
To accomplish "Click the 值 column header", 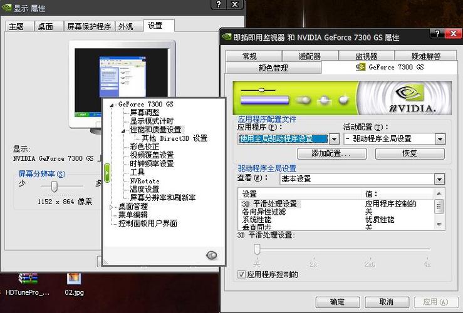I will 398,194.
